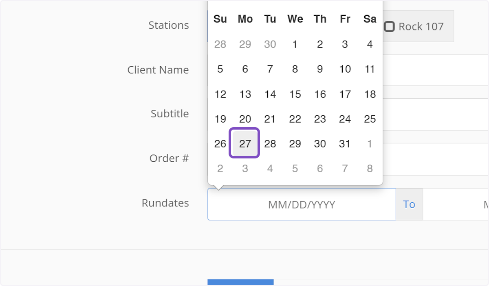Select the 27th in the calendar
Screen dimensions: 489x286
coord(245,143)
